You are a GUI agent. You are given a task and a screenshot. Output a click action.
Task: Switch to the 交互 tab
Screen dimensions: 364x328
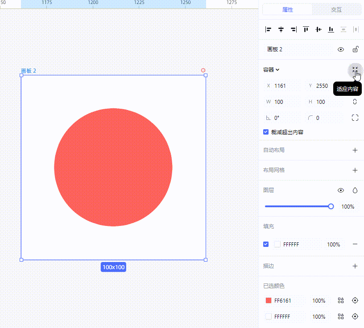click(336, 10)
